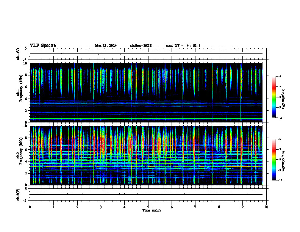Click the time axis tick label "4"
Screen dimensions: 300x232
pyautogui.click(x=124, y=207)
